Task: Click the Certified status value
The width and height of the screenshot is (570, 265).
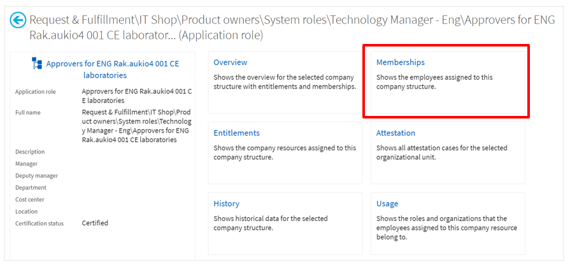Action: 95,223
